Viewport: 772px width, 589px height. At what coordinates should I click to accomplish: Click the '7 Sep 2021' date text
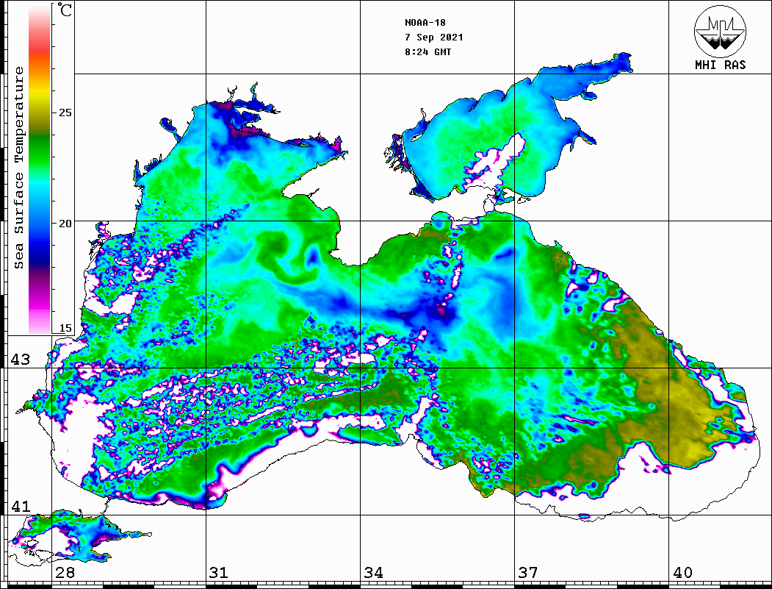coord(433,38)
